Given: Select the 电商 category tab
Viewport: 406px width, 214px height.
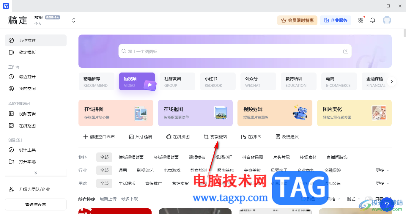Looking at the screenshot, I should [339, 81].
